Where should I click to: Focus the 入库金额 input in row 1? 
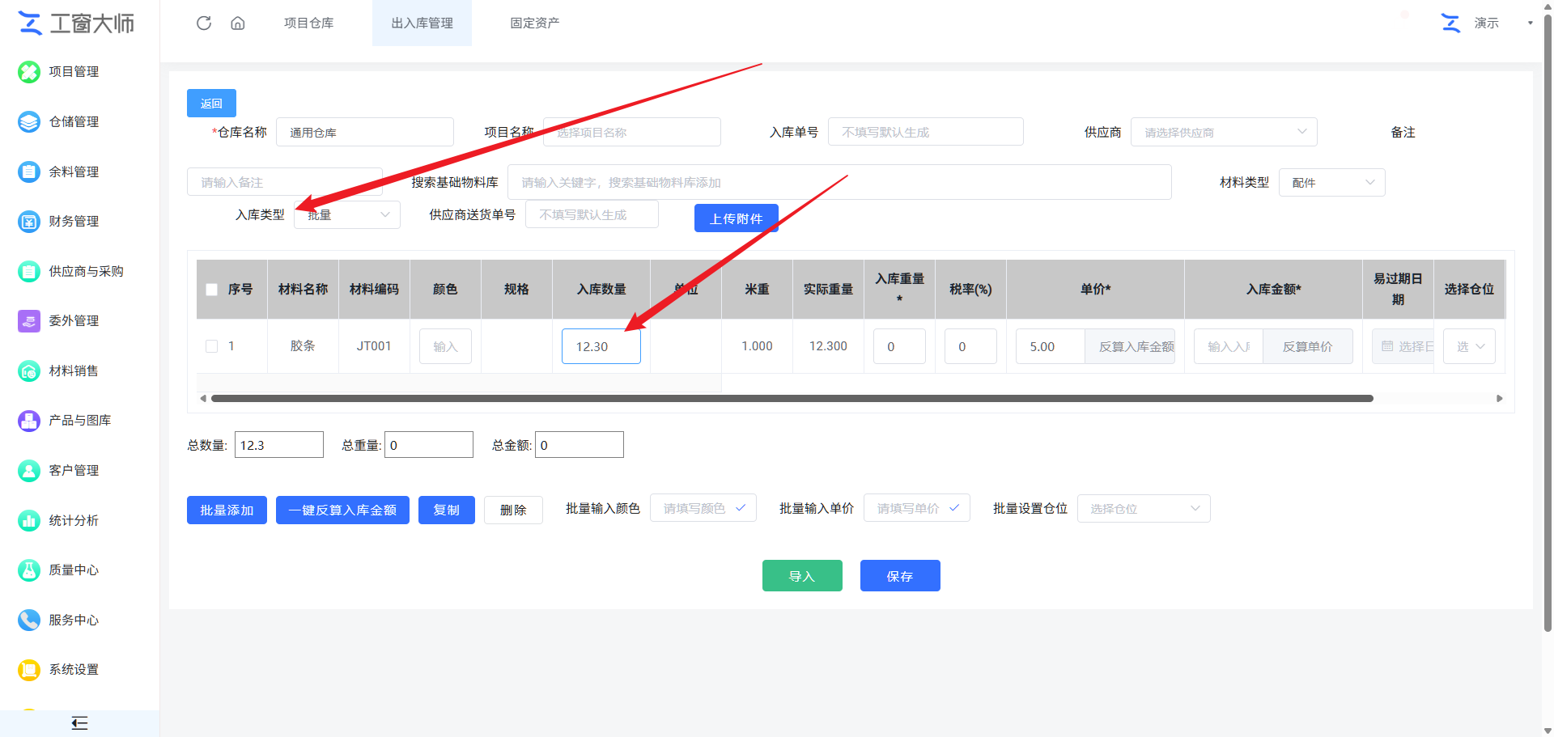click(x=1229, y=346)
